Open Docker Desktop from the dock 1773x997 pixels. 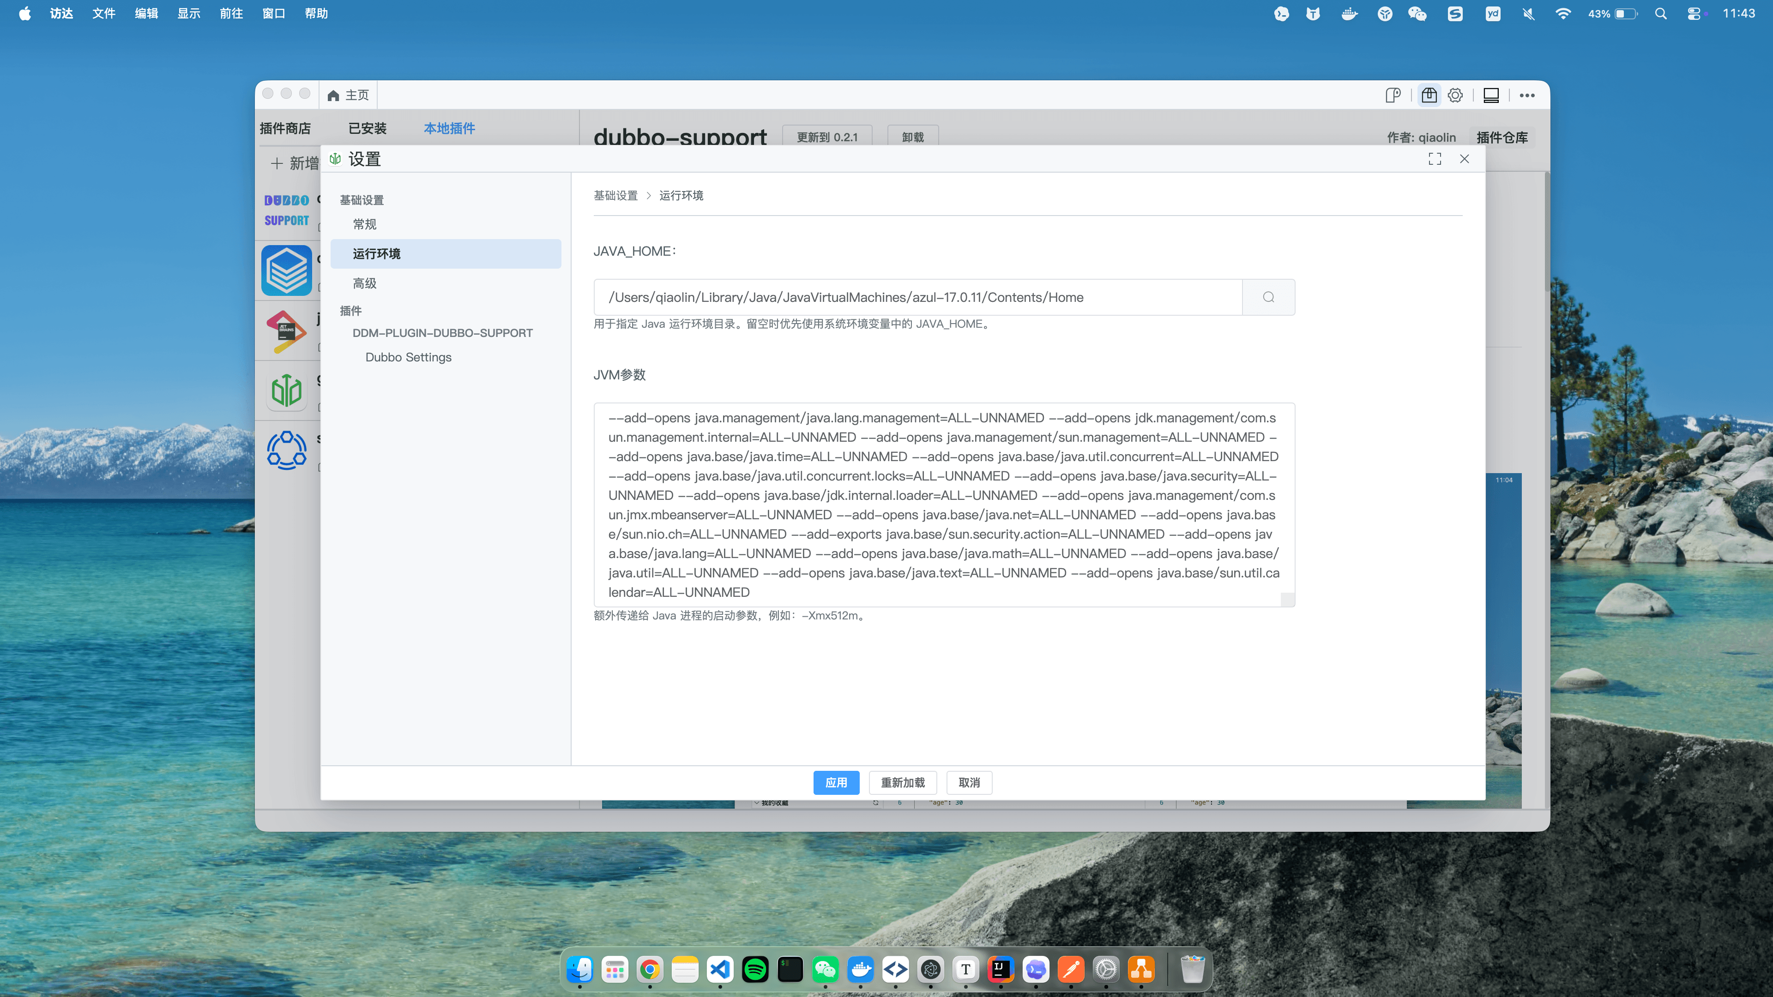coord(860,969)
